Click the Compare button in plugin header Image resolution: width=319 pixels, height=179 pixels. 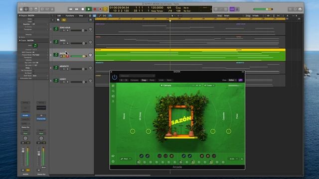coord(134,80)
